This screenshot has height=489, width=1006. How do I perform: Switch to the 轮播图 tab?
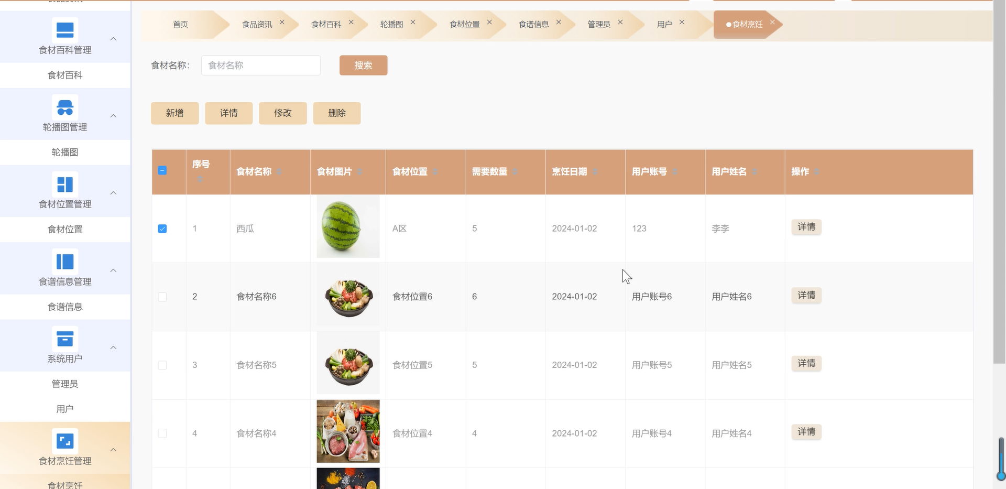pos(392,24)
